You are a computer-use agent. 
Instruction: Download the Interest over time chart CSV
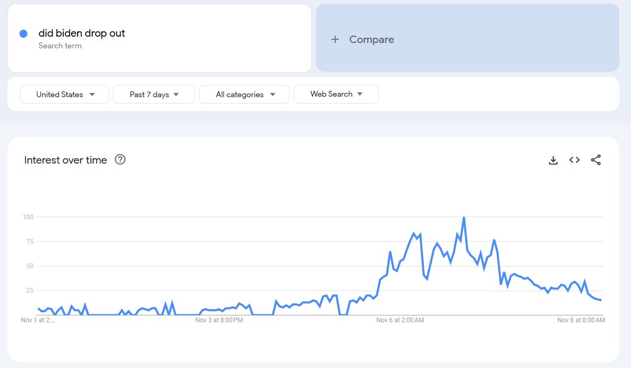(x=553, y=160)
